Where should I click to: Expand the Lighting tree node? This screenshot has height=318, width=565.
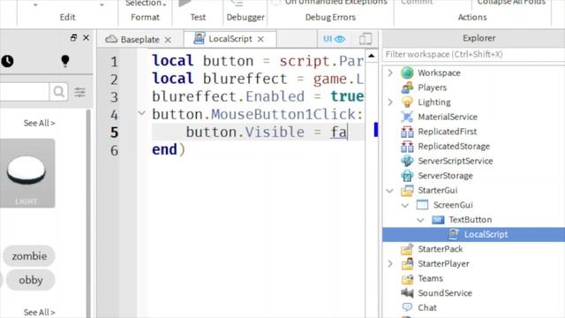tap(390, 102)
